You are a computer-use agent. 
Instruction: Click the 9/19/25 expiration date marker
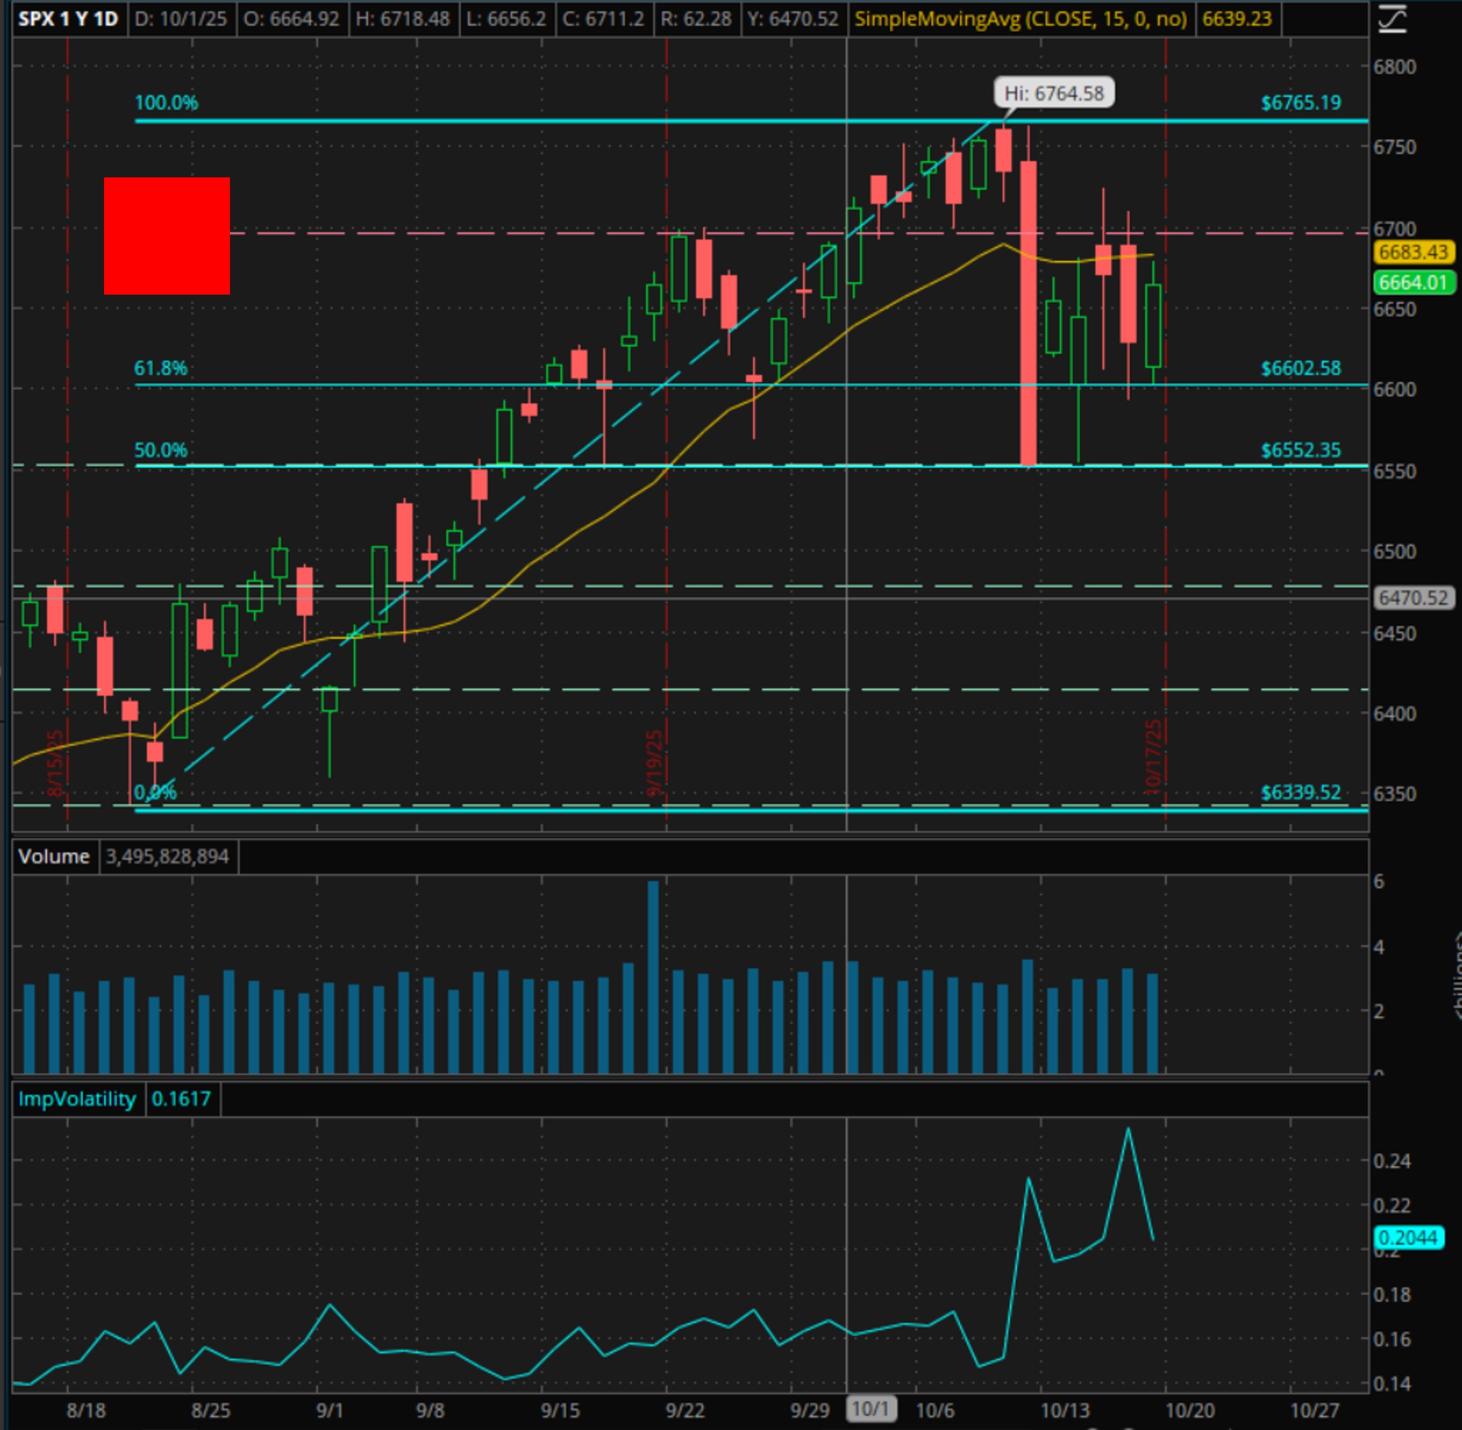click(x=654, y=763)
